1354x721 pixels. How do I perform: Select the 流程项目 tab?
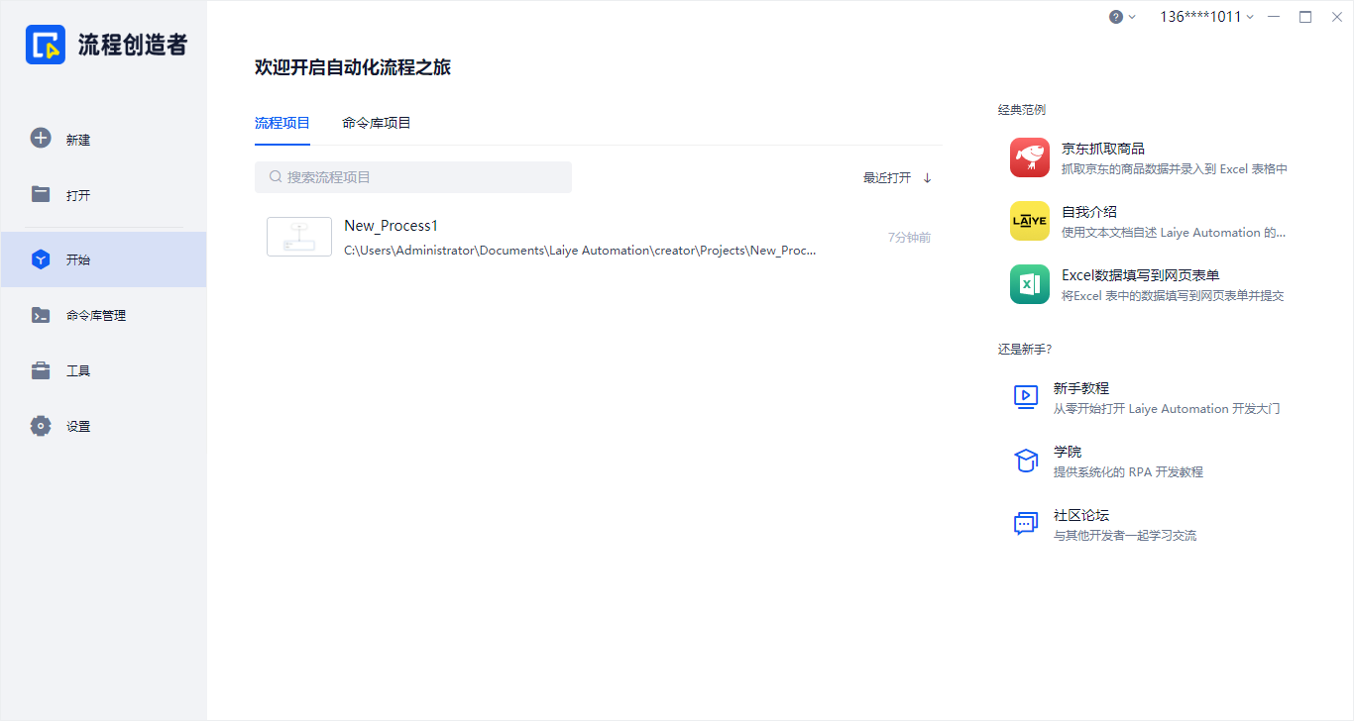tap(282, 123)
